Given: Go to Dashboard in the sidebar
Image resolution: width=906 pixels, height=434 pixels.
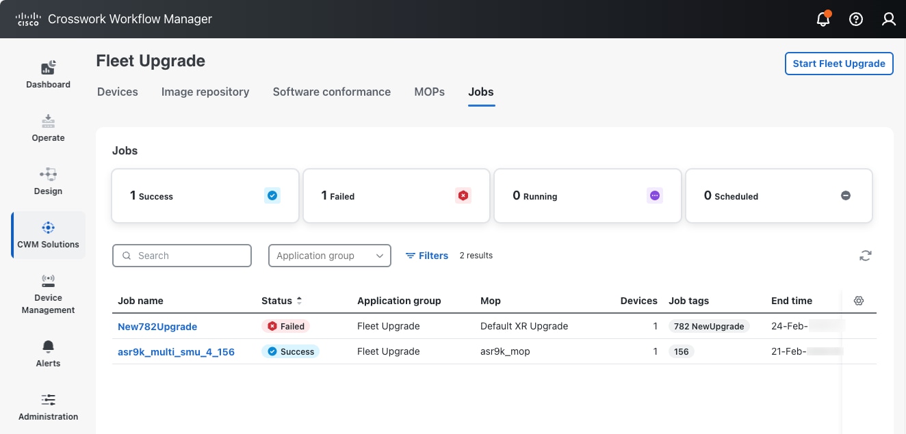Looking at the screenshot, I should tap(48, 75).
